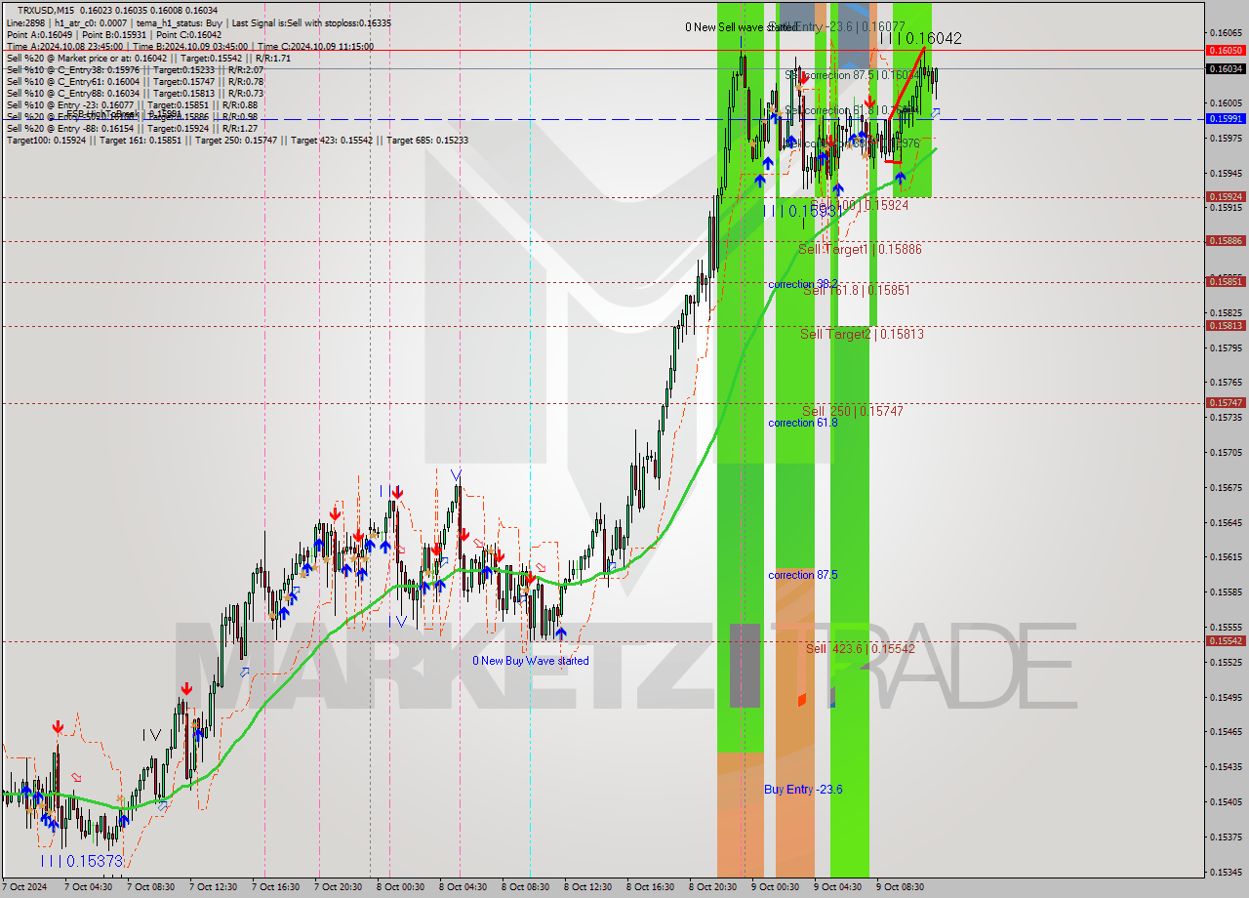
Task: Click the 'Sell 423.6 | 0.15542' label
Action: pyautogui.click(x=861, y=648)
